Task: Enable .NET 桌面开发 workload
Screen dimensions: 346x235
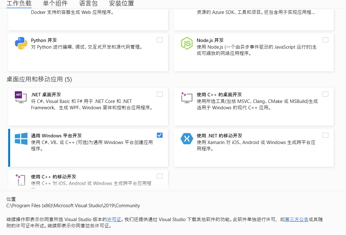Action: click(x=160, y=94)
